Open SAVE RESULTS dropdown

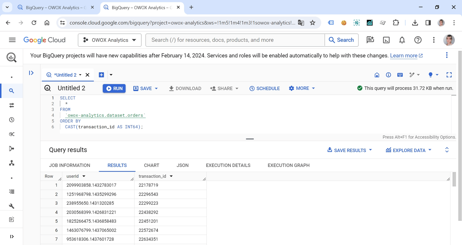click(x=349, y=150)
